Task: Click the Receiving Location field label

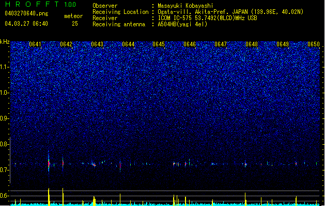Action: coord(120,12)
